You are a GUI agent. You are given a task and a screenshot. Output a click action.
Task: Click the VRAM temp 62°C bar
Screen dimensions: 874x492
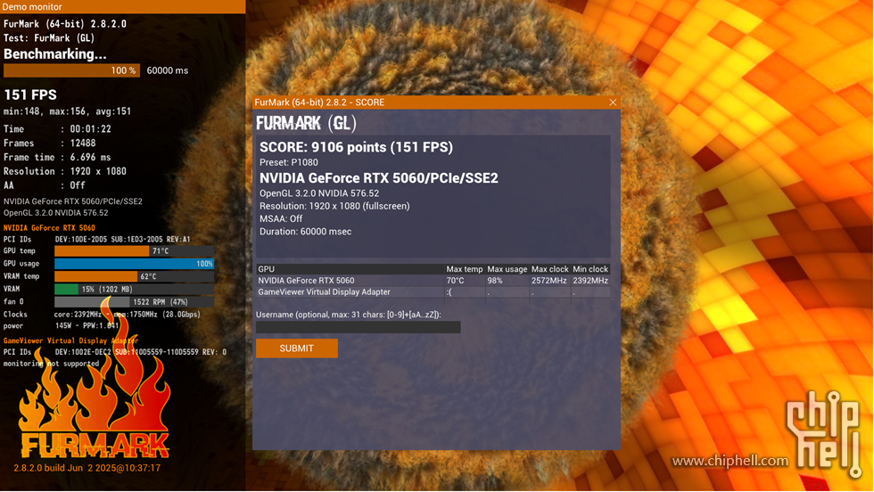click(x=135, y=276)
